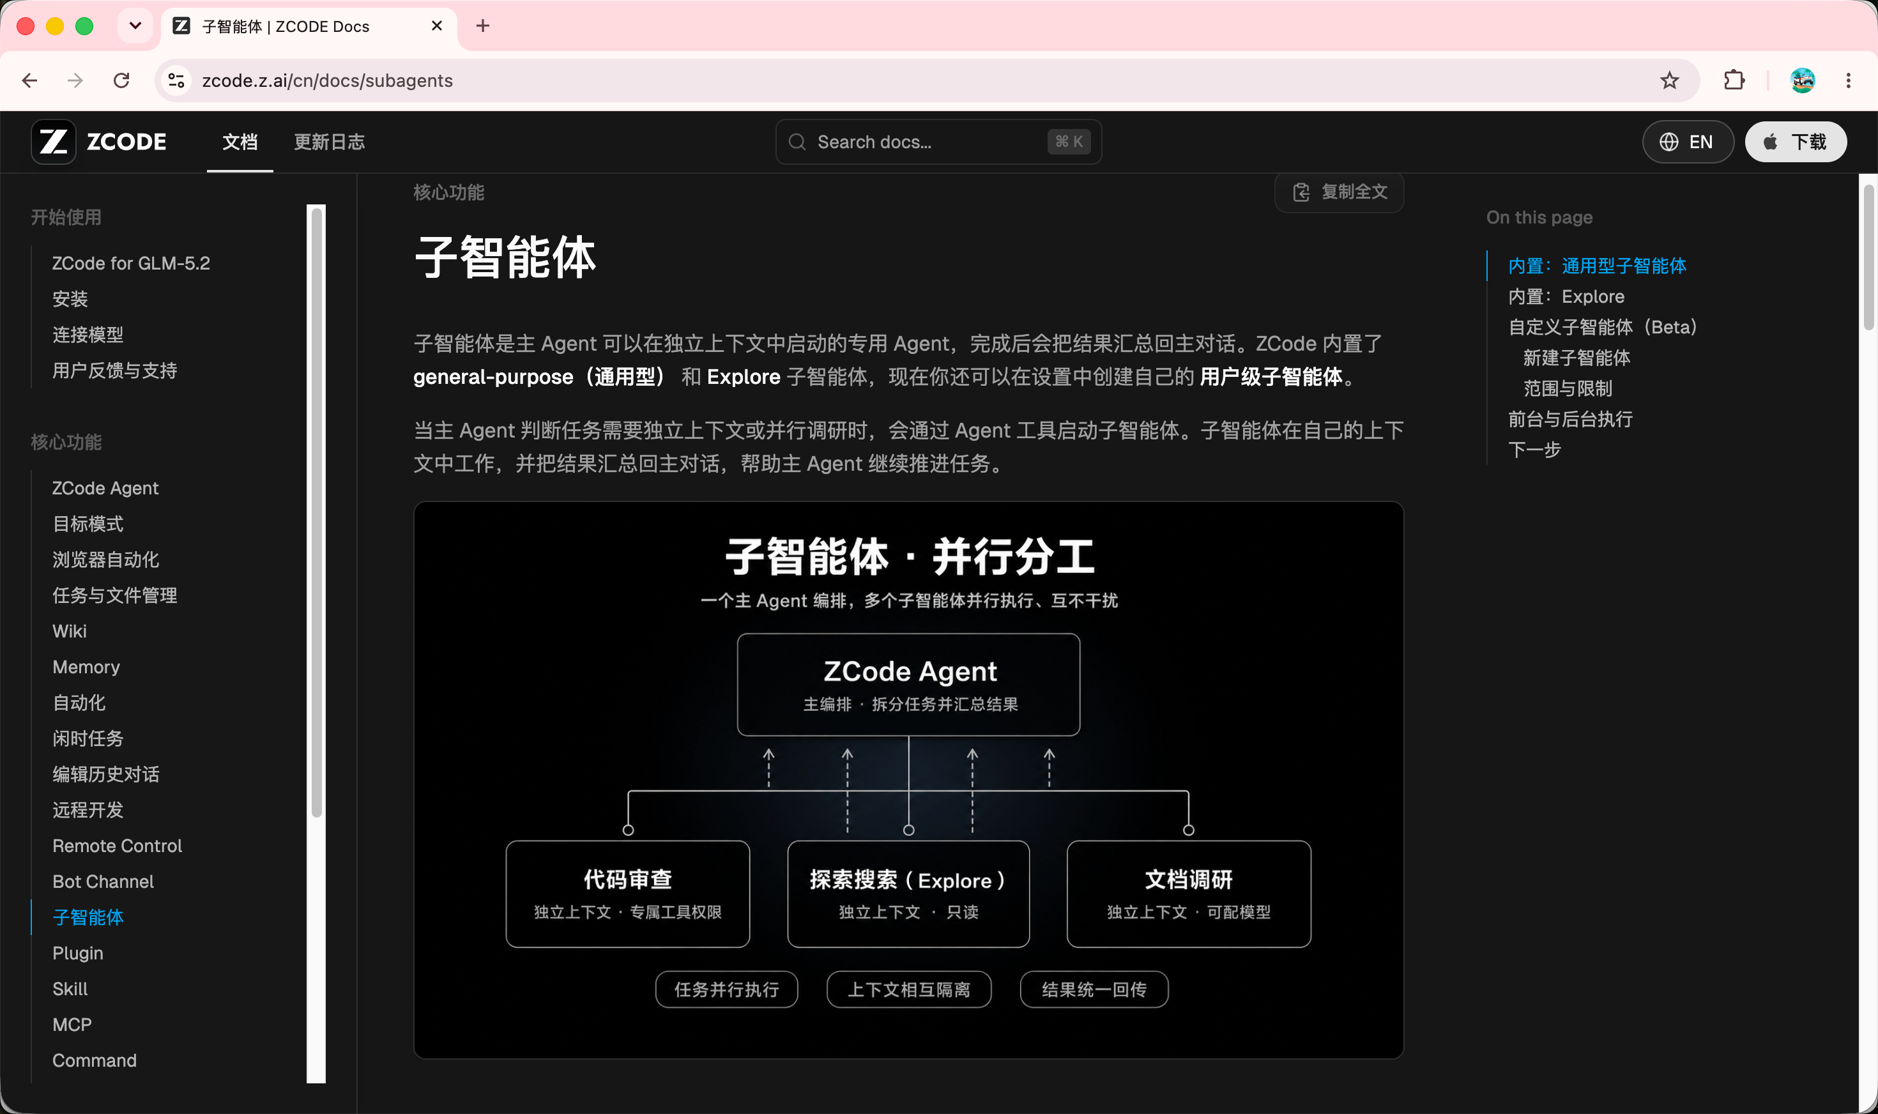Click the page vertical scrollbar thumb
The height and width of the screenshot is (1114, 1878).
1868,257
